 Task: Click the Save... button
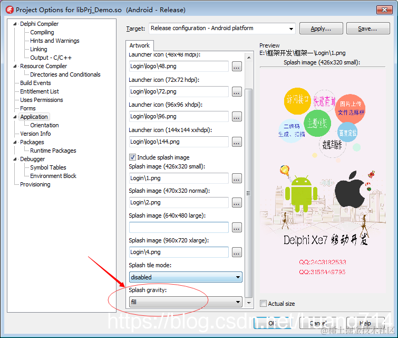click(368, 29)
